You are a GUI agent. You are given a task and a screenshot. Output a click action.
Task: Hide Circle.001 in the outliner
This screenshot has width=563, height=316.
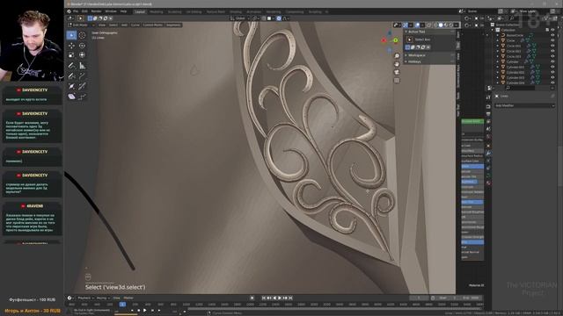point(552,46)
